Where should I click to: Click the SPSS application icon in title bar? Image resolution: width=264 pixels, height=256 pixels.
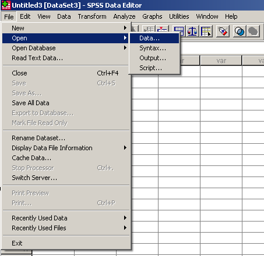[6, 5]
